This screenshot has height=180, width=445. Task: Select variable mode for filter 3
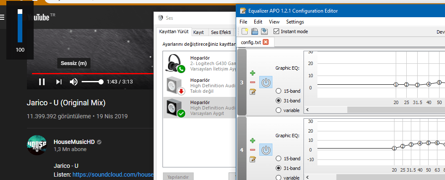point(278,110)
